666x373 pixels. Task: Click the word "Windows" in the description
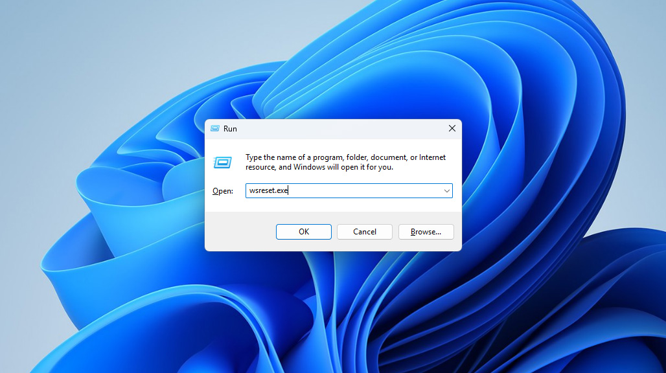click(x=308, y=167)
